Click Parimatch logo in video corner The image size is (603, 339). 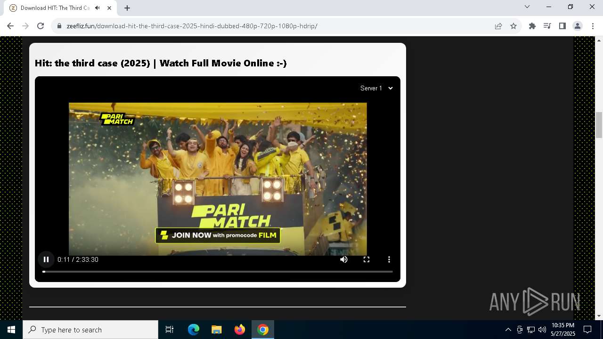[117, 119]
